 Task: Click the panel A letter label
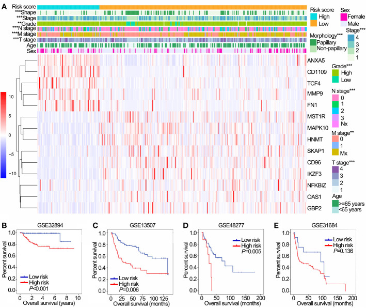(x=4, y=4)
